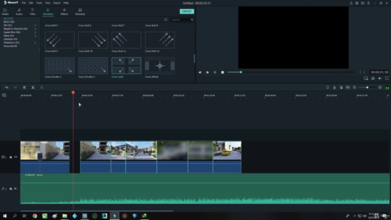Screen dimensions: 391x220
Task: Select the Favourite transitions category
Action: [x=10, y=46]
